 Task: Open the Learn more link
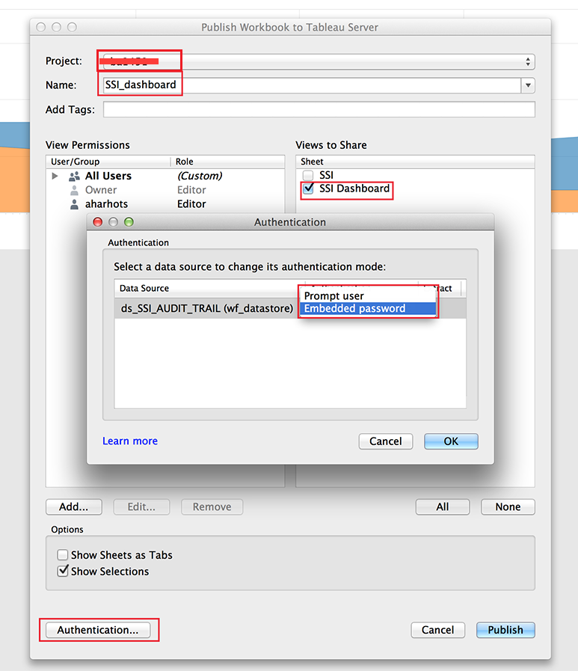click(x=130, y=441)
